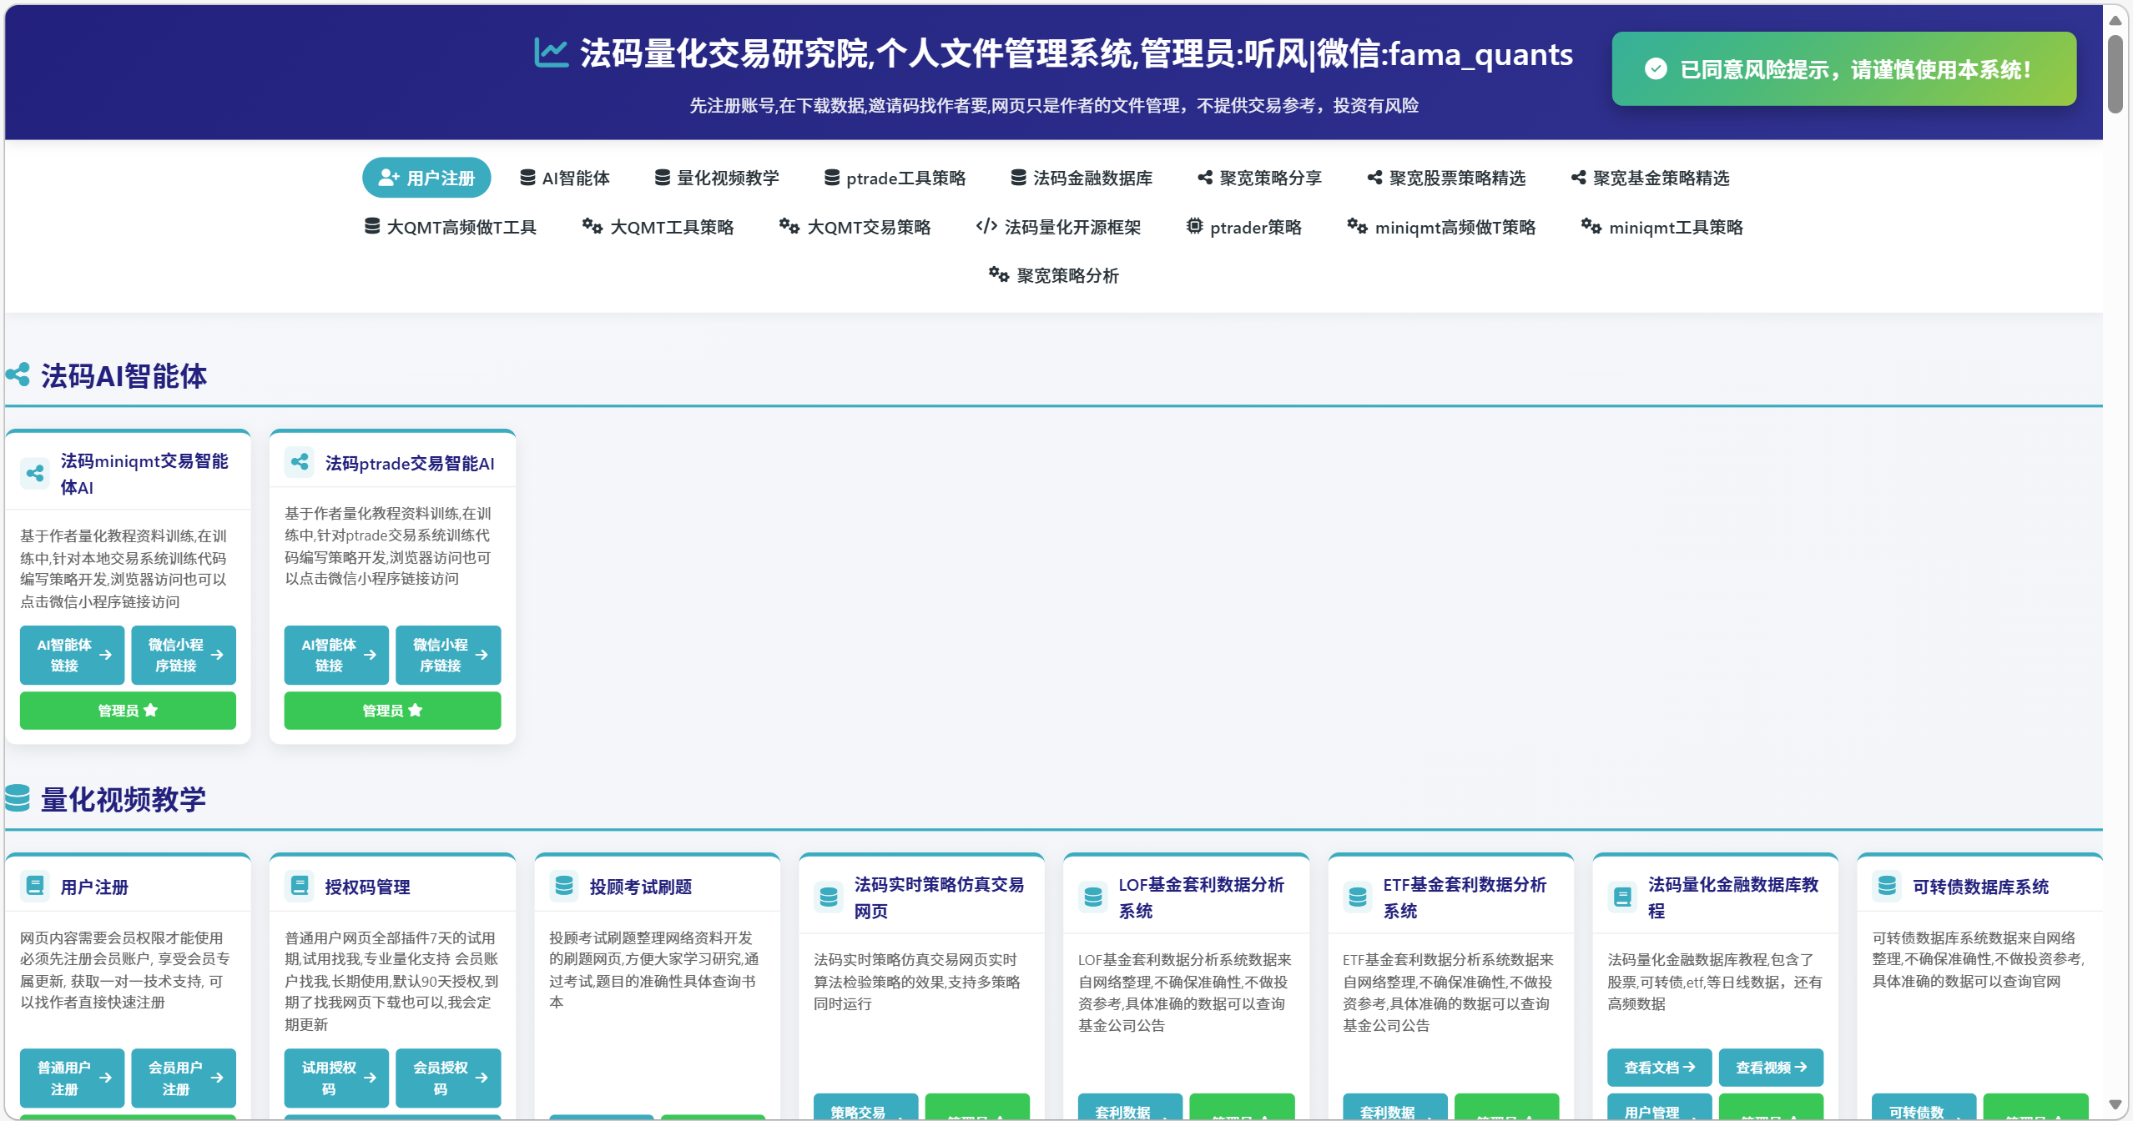This screenshot has width=2133, height=1121.
Task: Click the checkmark icon in green risk notice
Action: [1656, 69]
